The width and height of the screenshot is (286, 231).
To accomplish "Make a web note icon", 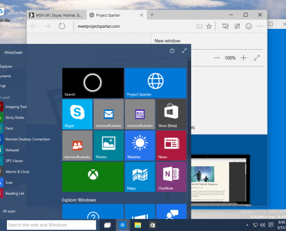I will (x=237, y=26).
